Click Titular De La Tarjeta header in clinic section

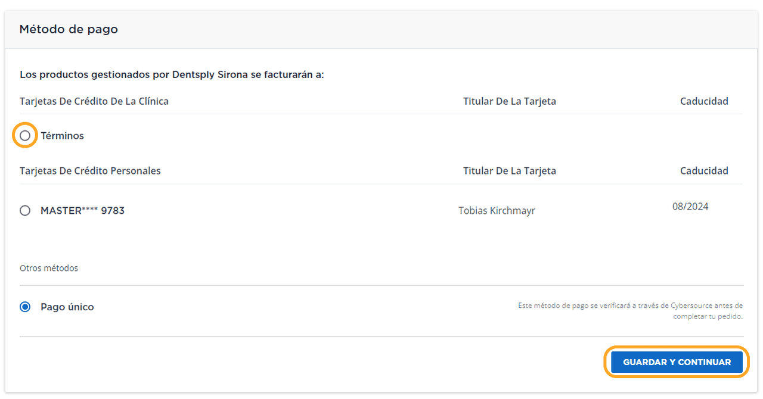pos(509,101)
